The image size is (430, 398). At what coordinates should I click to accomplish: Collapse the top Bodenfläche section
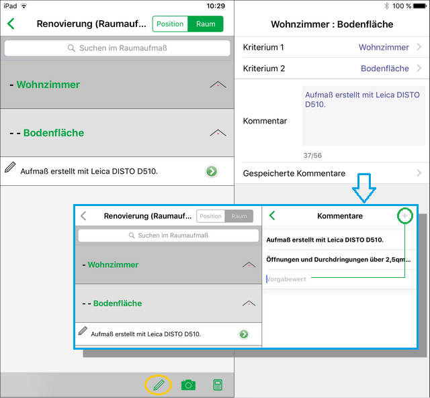tap(217, 133)
